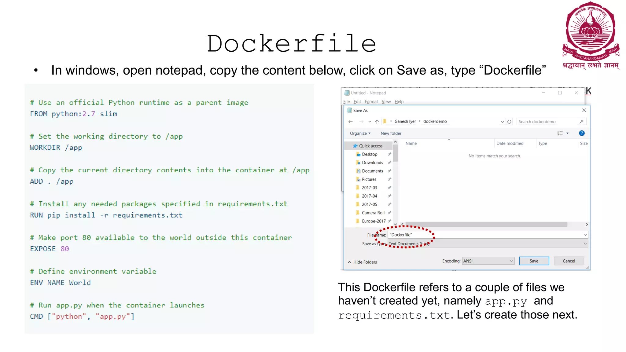The image size is (626, 352).
Task: Sort by the Type column header
Action: pyautogui.click(x=543, y=143)
